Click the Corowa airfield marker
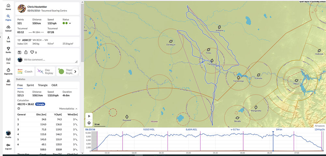 pyautogui.click(x=259, y=75)
